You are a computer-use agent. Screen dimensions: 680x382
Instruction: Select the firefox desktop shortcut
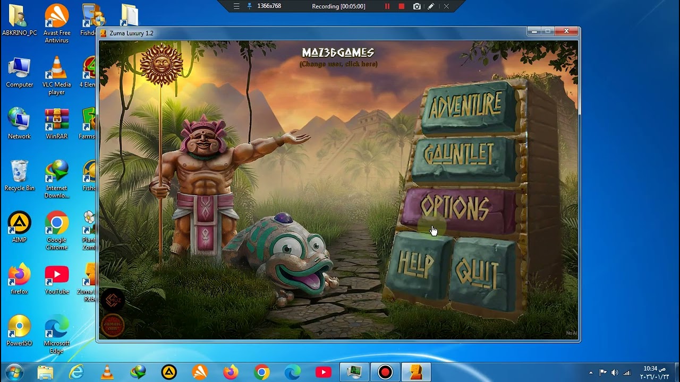coord(20,279)
